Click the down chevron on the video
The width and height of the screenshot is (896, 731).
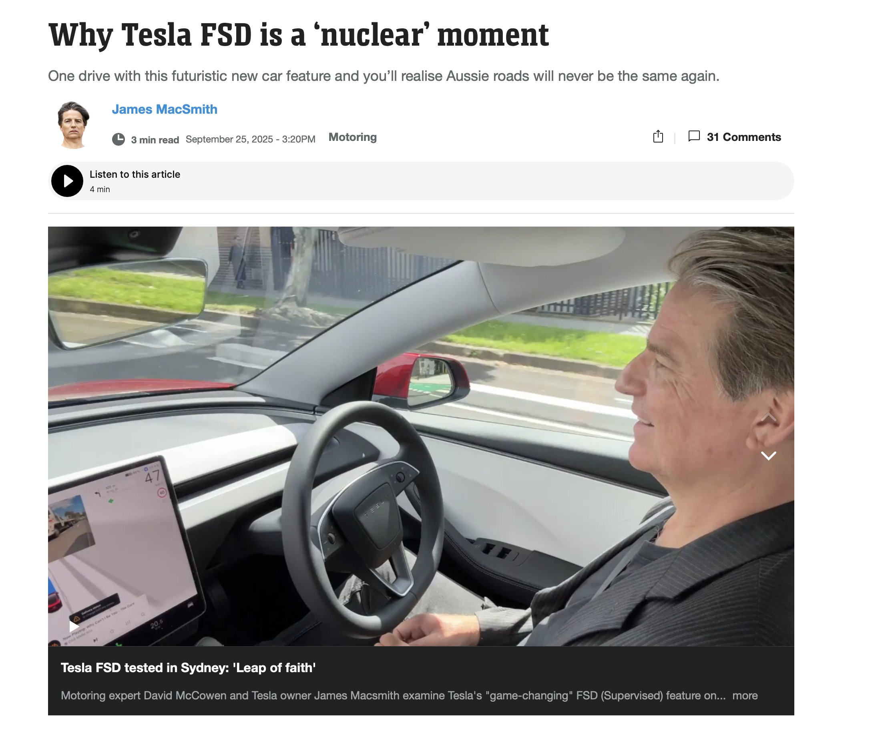coord(768,456)
